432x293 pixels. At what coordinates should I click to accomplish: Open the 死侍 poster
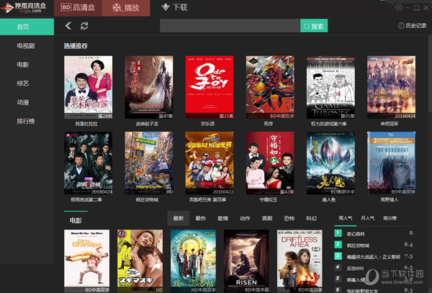click(270, 87)
